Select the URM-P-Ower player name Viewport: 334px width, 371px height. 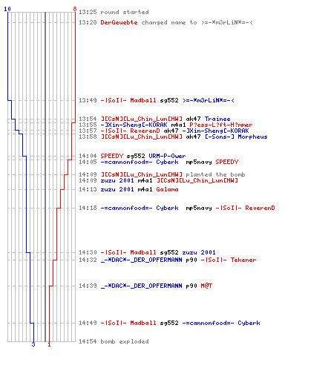coord(167,156)
